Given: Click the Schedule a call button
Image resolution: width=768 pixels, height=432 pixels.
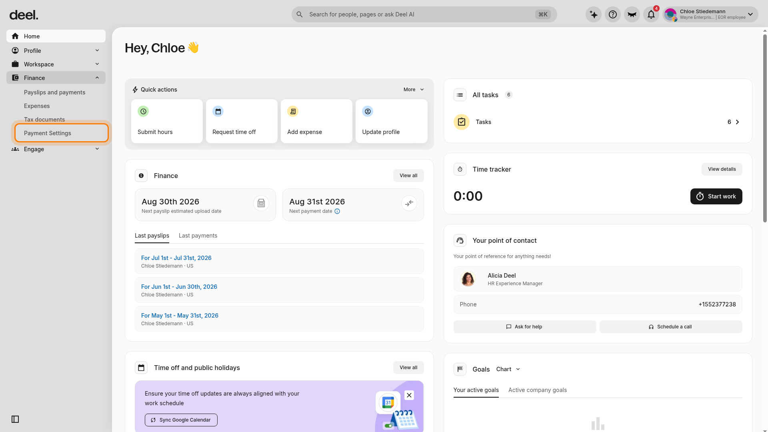Looking at the screenshot, I should [x=671, y=327].
